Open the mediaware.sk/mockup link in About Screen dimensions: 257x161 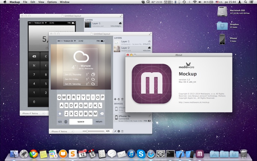tap(194, 102)
